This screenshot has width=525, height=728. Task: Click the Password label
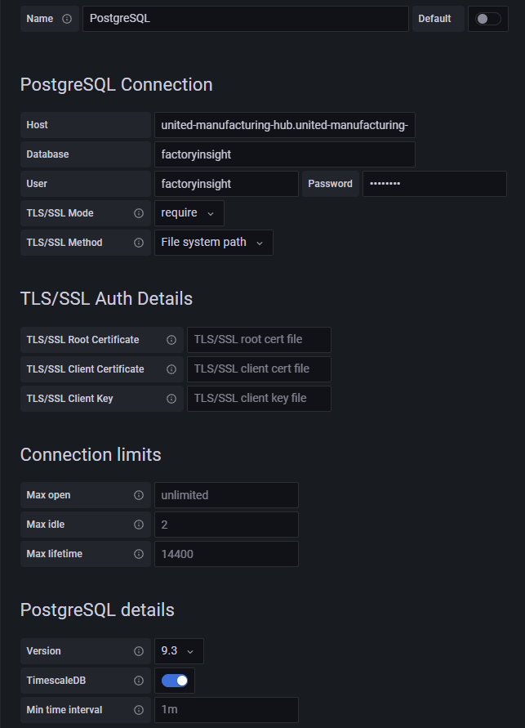pos(330,184)
